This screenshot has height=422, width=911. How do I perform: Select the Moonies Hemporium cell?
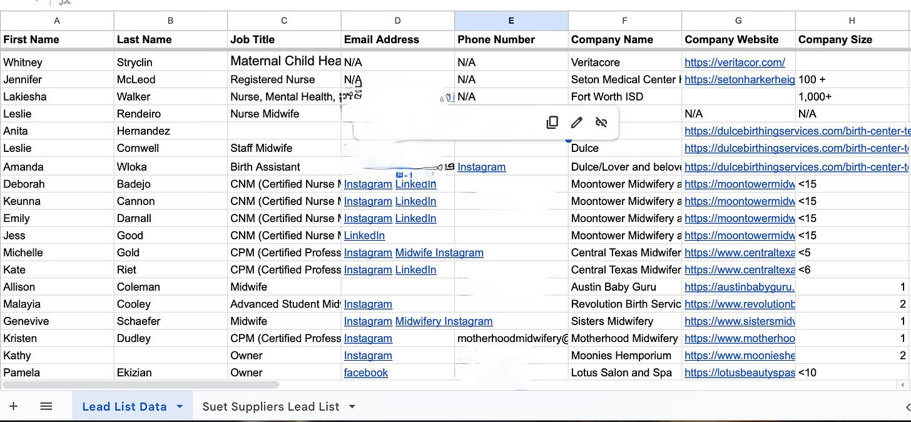pyautogui.click(x=625, y=356)
